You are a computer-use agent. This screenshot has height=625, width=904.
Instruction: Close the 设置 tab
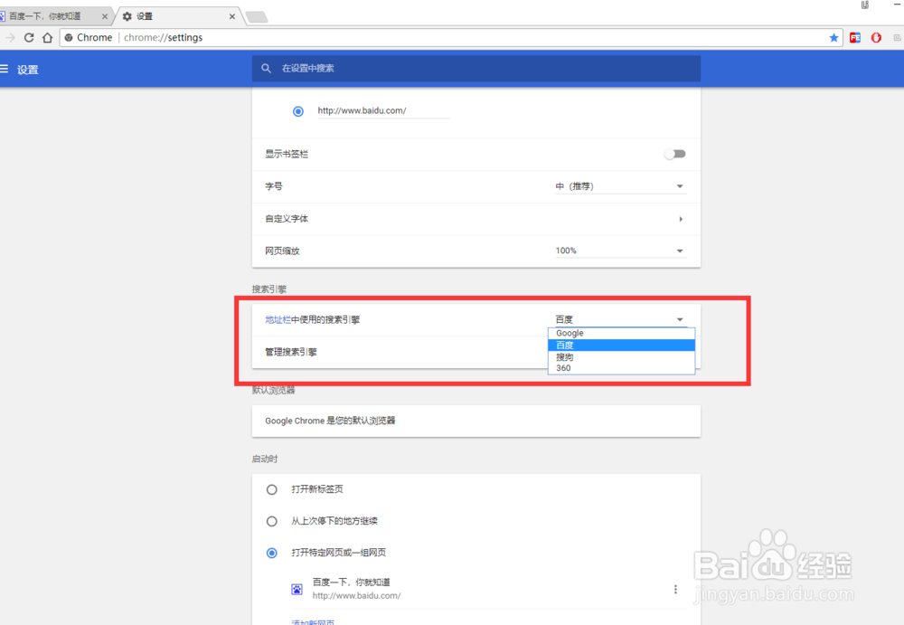click(x=231, y=16)
